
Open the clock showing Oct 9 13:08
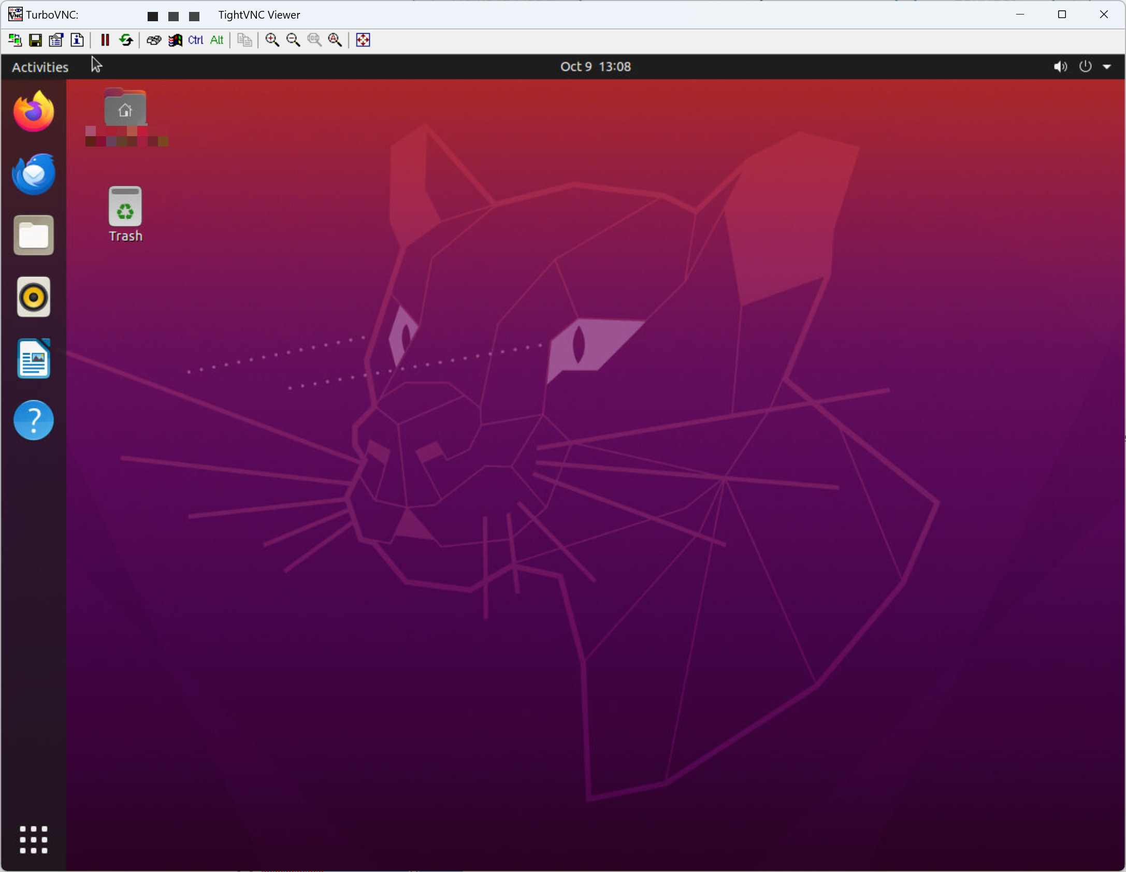596,67
